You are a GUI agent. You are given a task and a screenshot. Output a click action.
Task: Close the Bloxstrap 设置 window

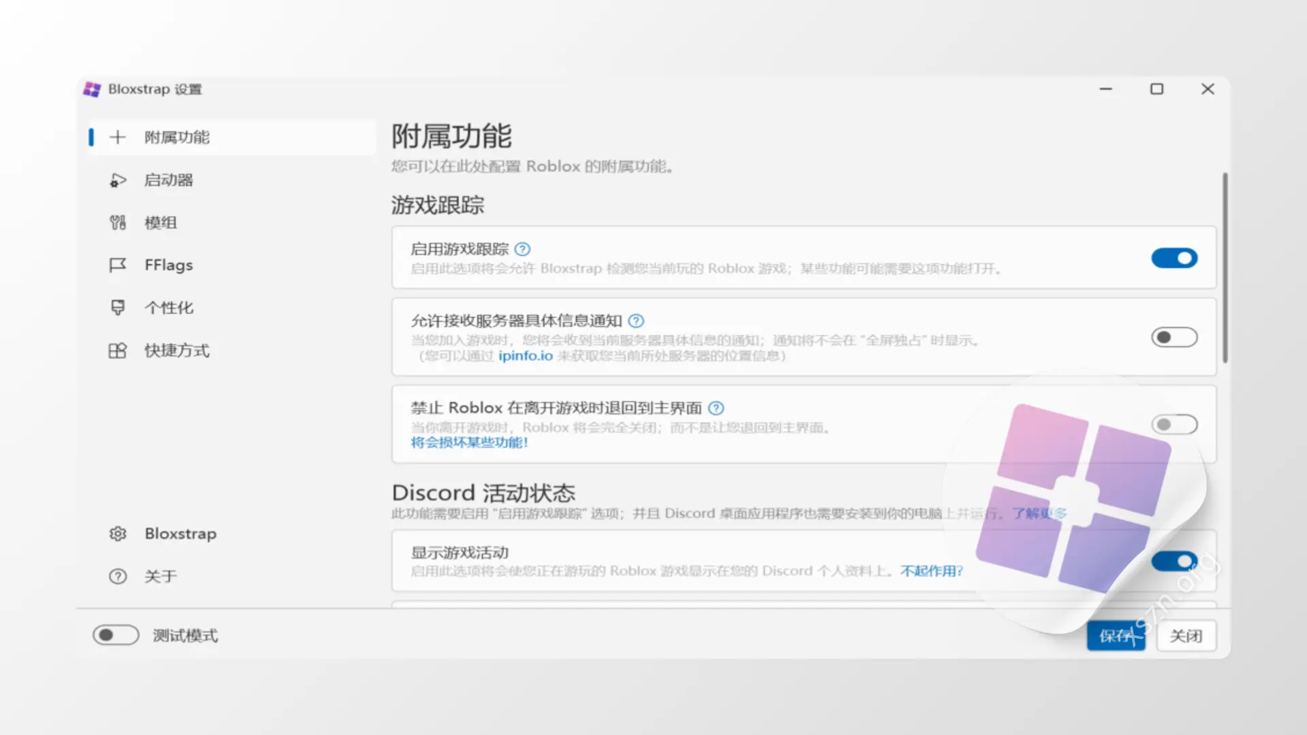[1208, 89]
